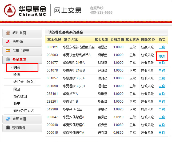
Task: Click the house icon beside 我的首页
Action: tap(8, 33)
